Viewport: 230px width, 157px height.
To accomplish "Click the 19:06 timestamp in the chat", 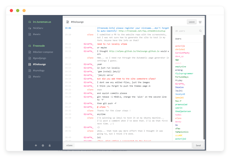I will (x=68, y=28).
